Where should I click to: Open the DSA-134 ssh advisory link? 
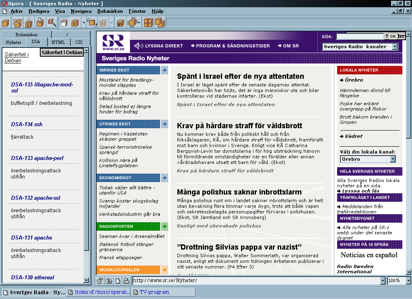27,124
